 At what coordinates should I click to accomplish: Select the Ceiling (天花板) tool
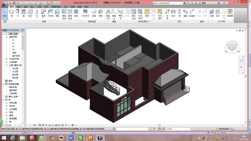[51, 13]
